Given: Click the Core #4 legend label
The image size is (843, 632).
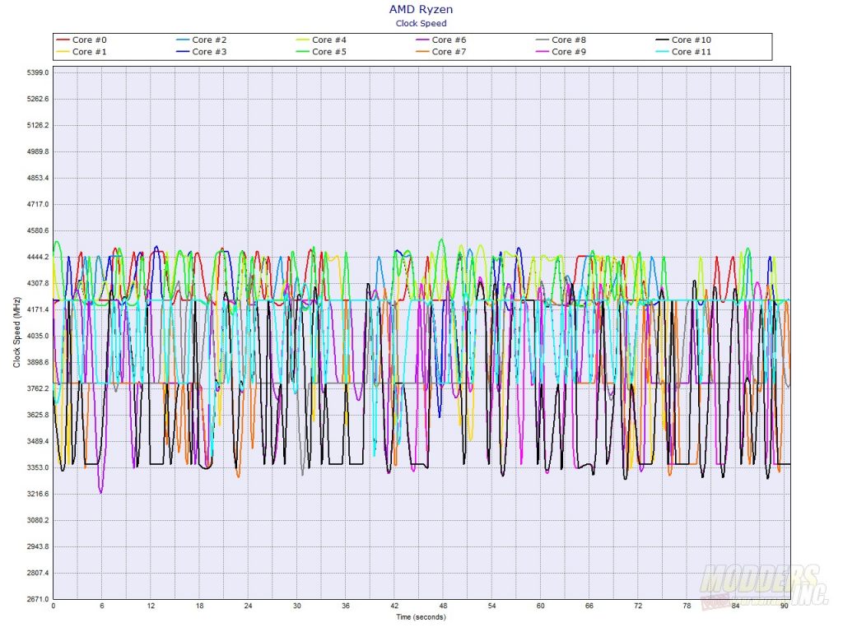Looking at the screenshot, I should coord(329,39).
